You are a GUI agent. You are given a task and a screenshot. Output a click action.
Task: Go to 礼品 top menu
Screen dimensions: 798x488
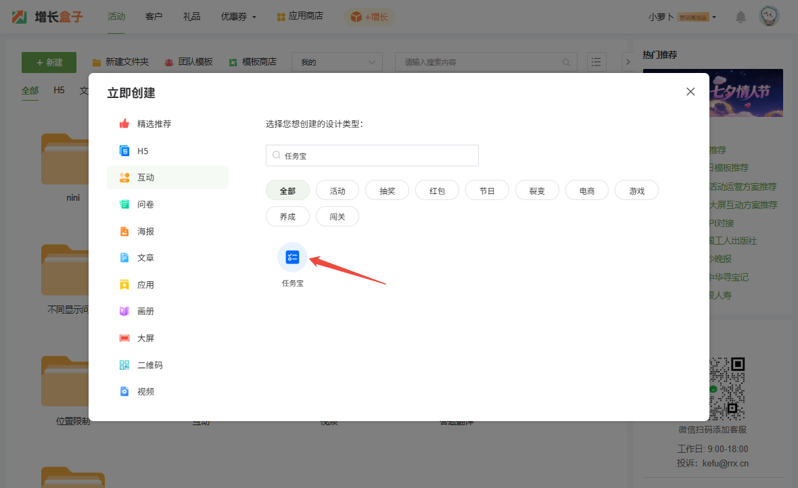tap(191, 16)
